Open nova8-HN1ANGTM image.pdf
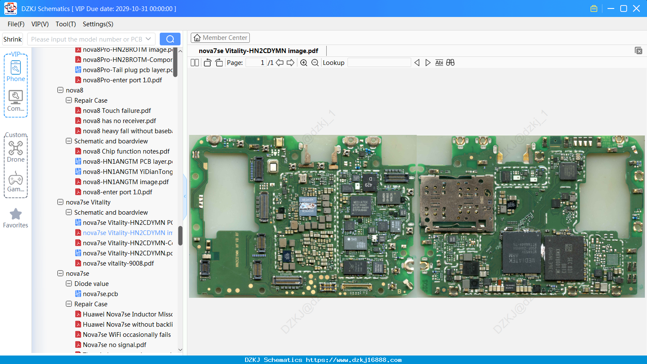This screenshot has width=647, height=364. [126, 182]
